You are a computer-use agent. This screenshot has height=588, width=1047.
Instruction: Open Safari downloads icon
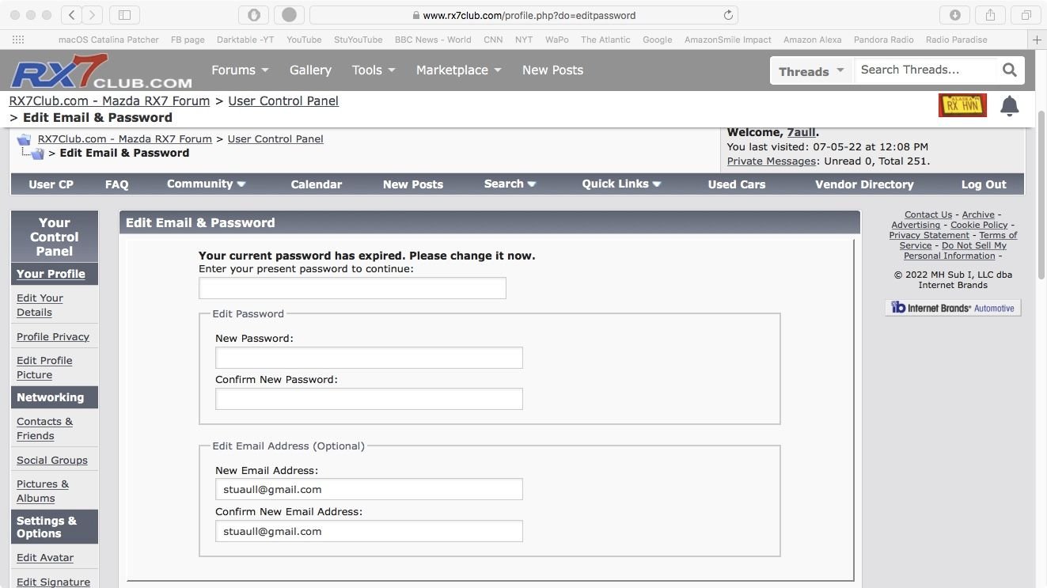(954, 15)
